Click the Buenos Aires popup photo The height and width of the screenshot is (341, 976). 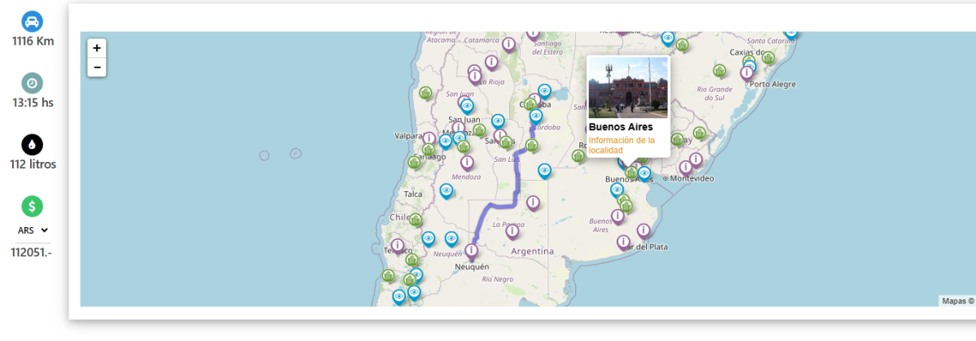coord(627,87)
